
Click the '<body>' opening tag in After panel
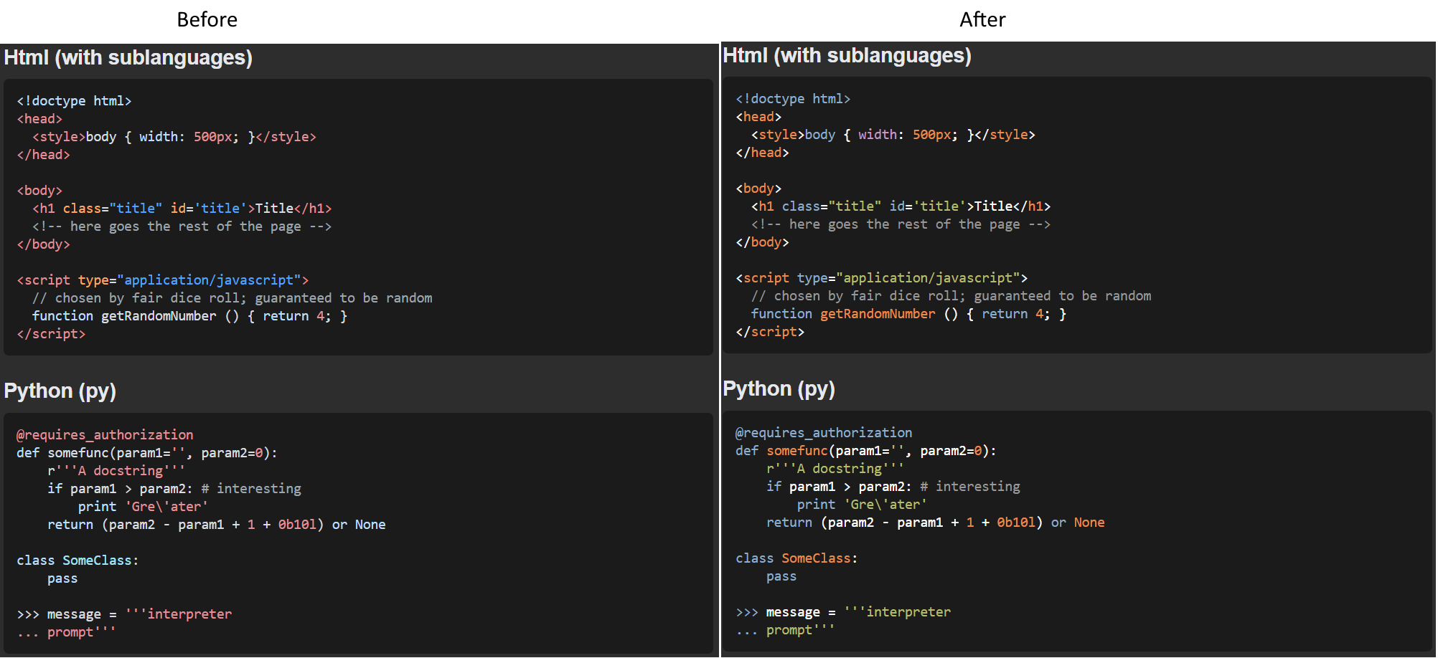(x=758, y=189)
